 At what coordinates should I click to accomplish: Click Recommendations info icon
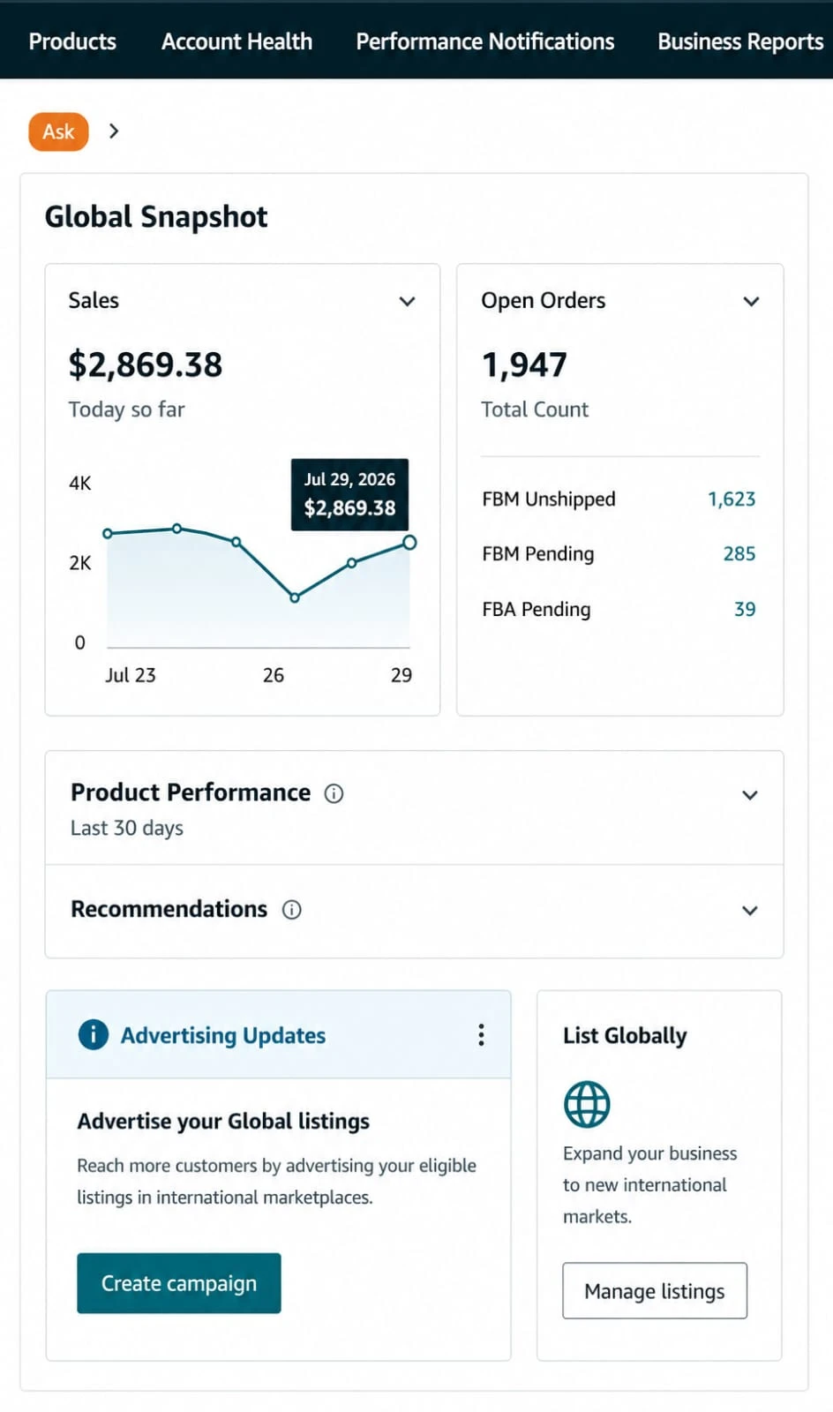coord(291,910)
